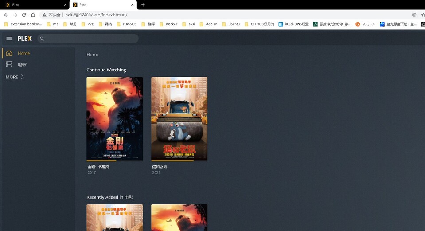Click the 2021 year text
Viewport: 425px width, 231px height.
[x=156, y=173]
